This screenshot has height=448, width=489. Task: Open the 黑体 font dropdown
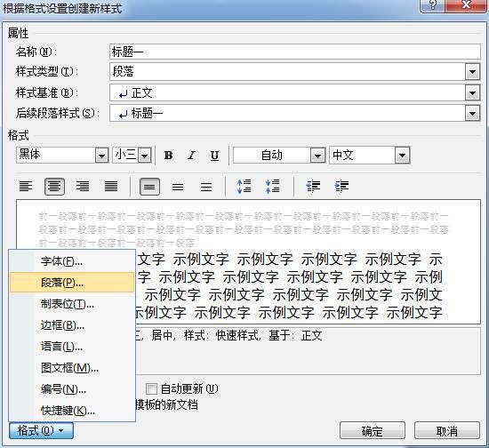tap(101, 156)
